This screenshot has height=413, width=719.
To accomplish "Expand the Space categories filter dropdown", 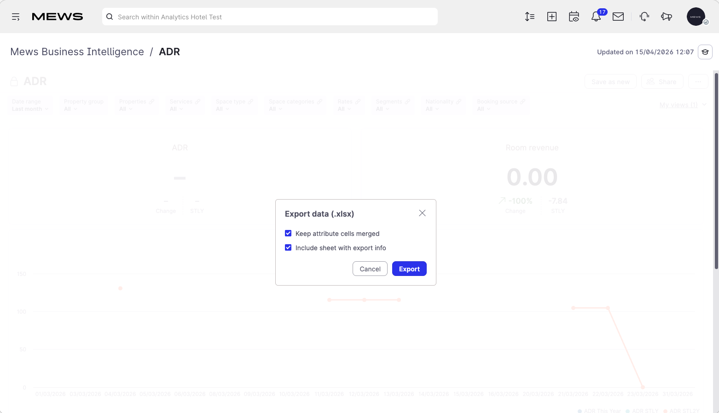I will tap(296, 105).
